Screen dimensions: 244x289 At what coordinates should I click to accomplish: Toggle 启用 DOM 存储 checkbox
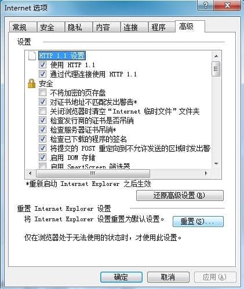click(x=42, y=158)
